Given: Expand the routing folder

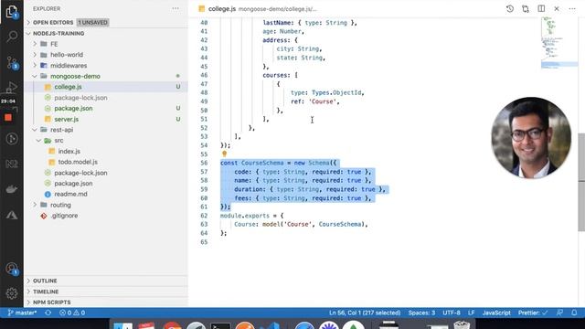Looking at the screenshot, I should (60, 205).
